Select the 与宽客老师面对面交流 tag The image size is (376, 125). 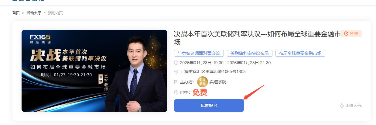[x=199, y=53]
